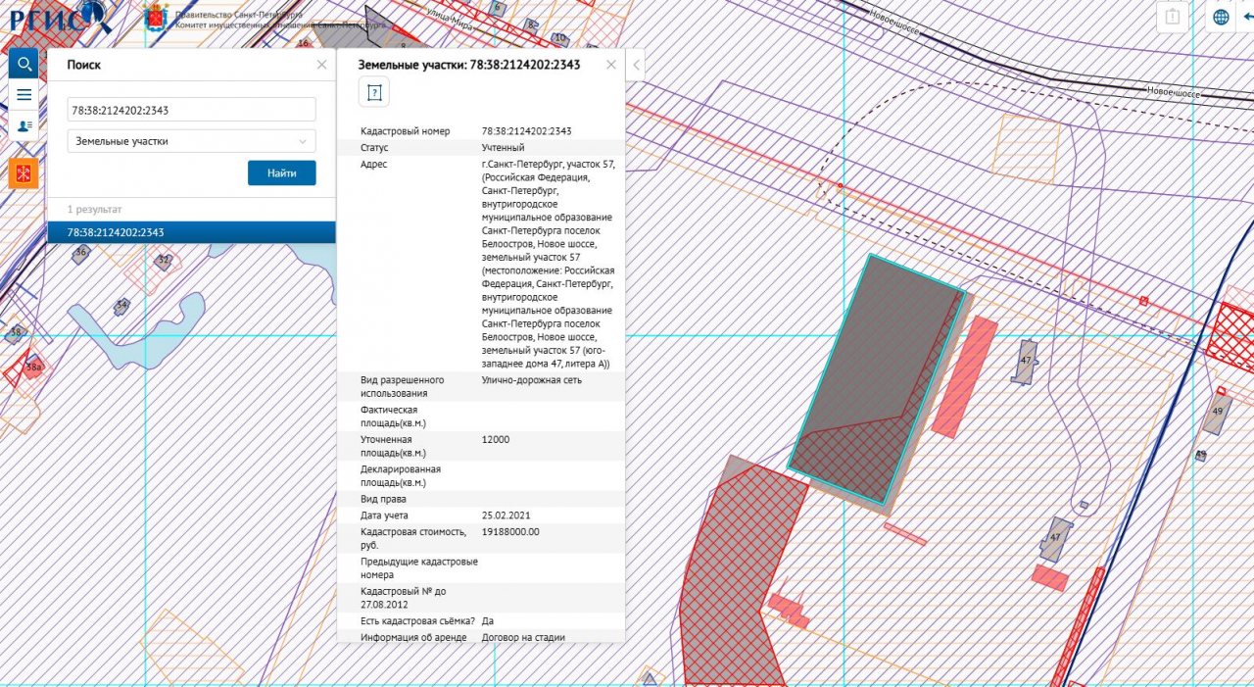
Task: Click the cadastral number search input field
Action: (192, 110)
